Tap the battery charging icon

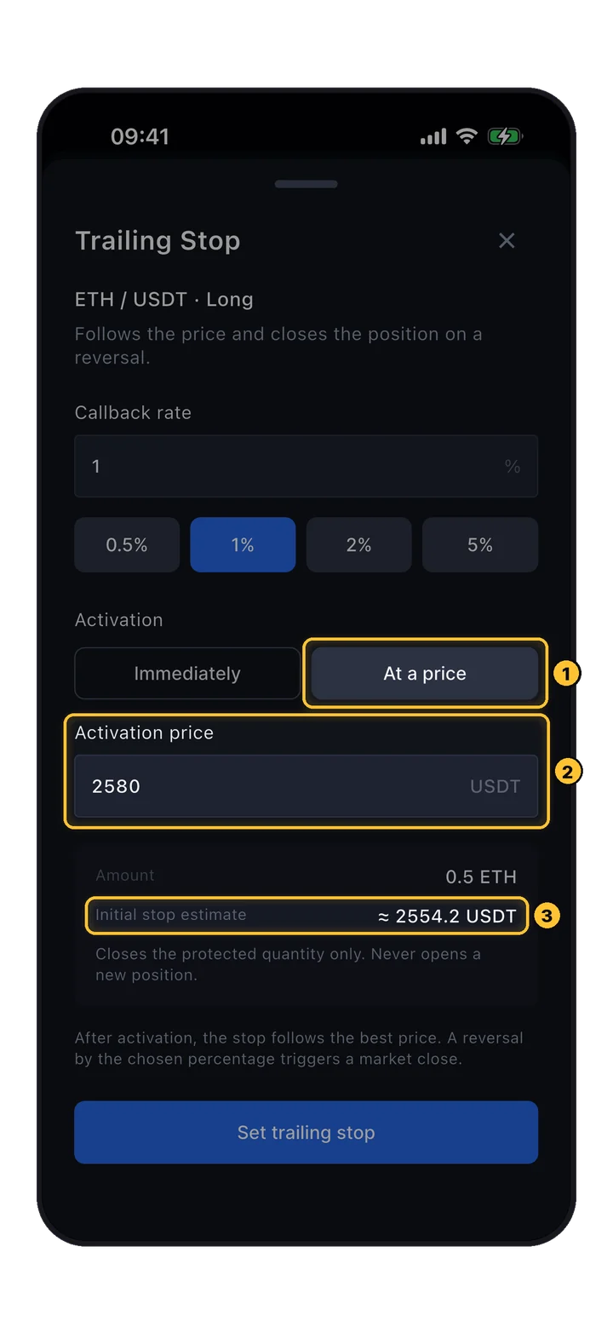(505, 136)
